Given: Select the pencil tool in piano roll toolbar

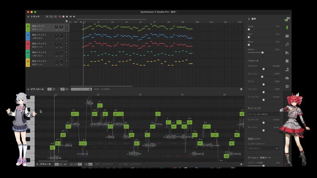Looking at the screenshot, I should [x=54, y=89].
